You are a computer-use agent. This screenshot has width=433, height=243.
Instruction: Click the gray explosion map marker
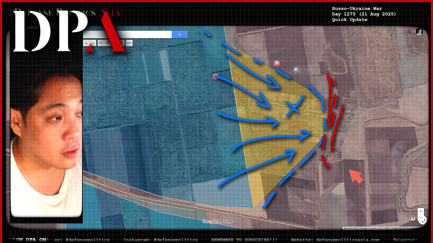(296, 69)
